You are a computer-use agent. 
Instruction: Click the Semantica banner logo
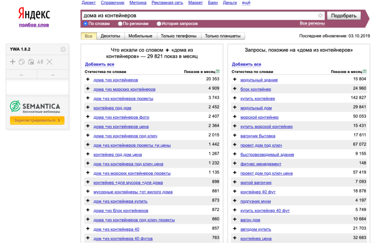click(35, 107)
